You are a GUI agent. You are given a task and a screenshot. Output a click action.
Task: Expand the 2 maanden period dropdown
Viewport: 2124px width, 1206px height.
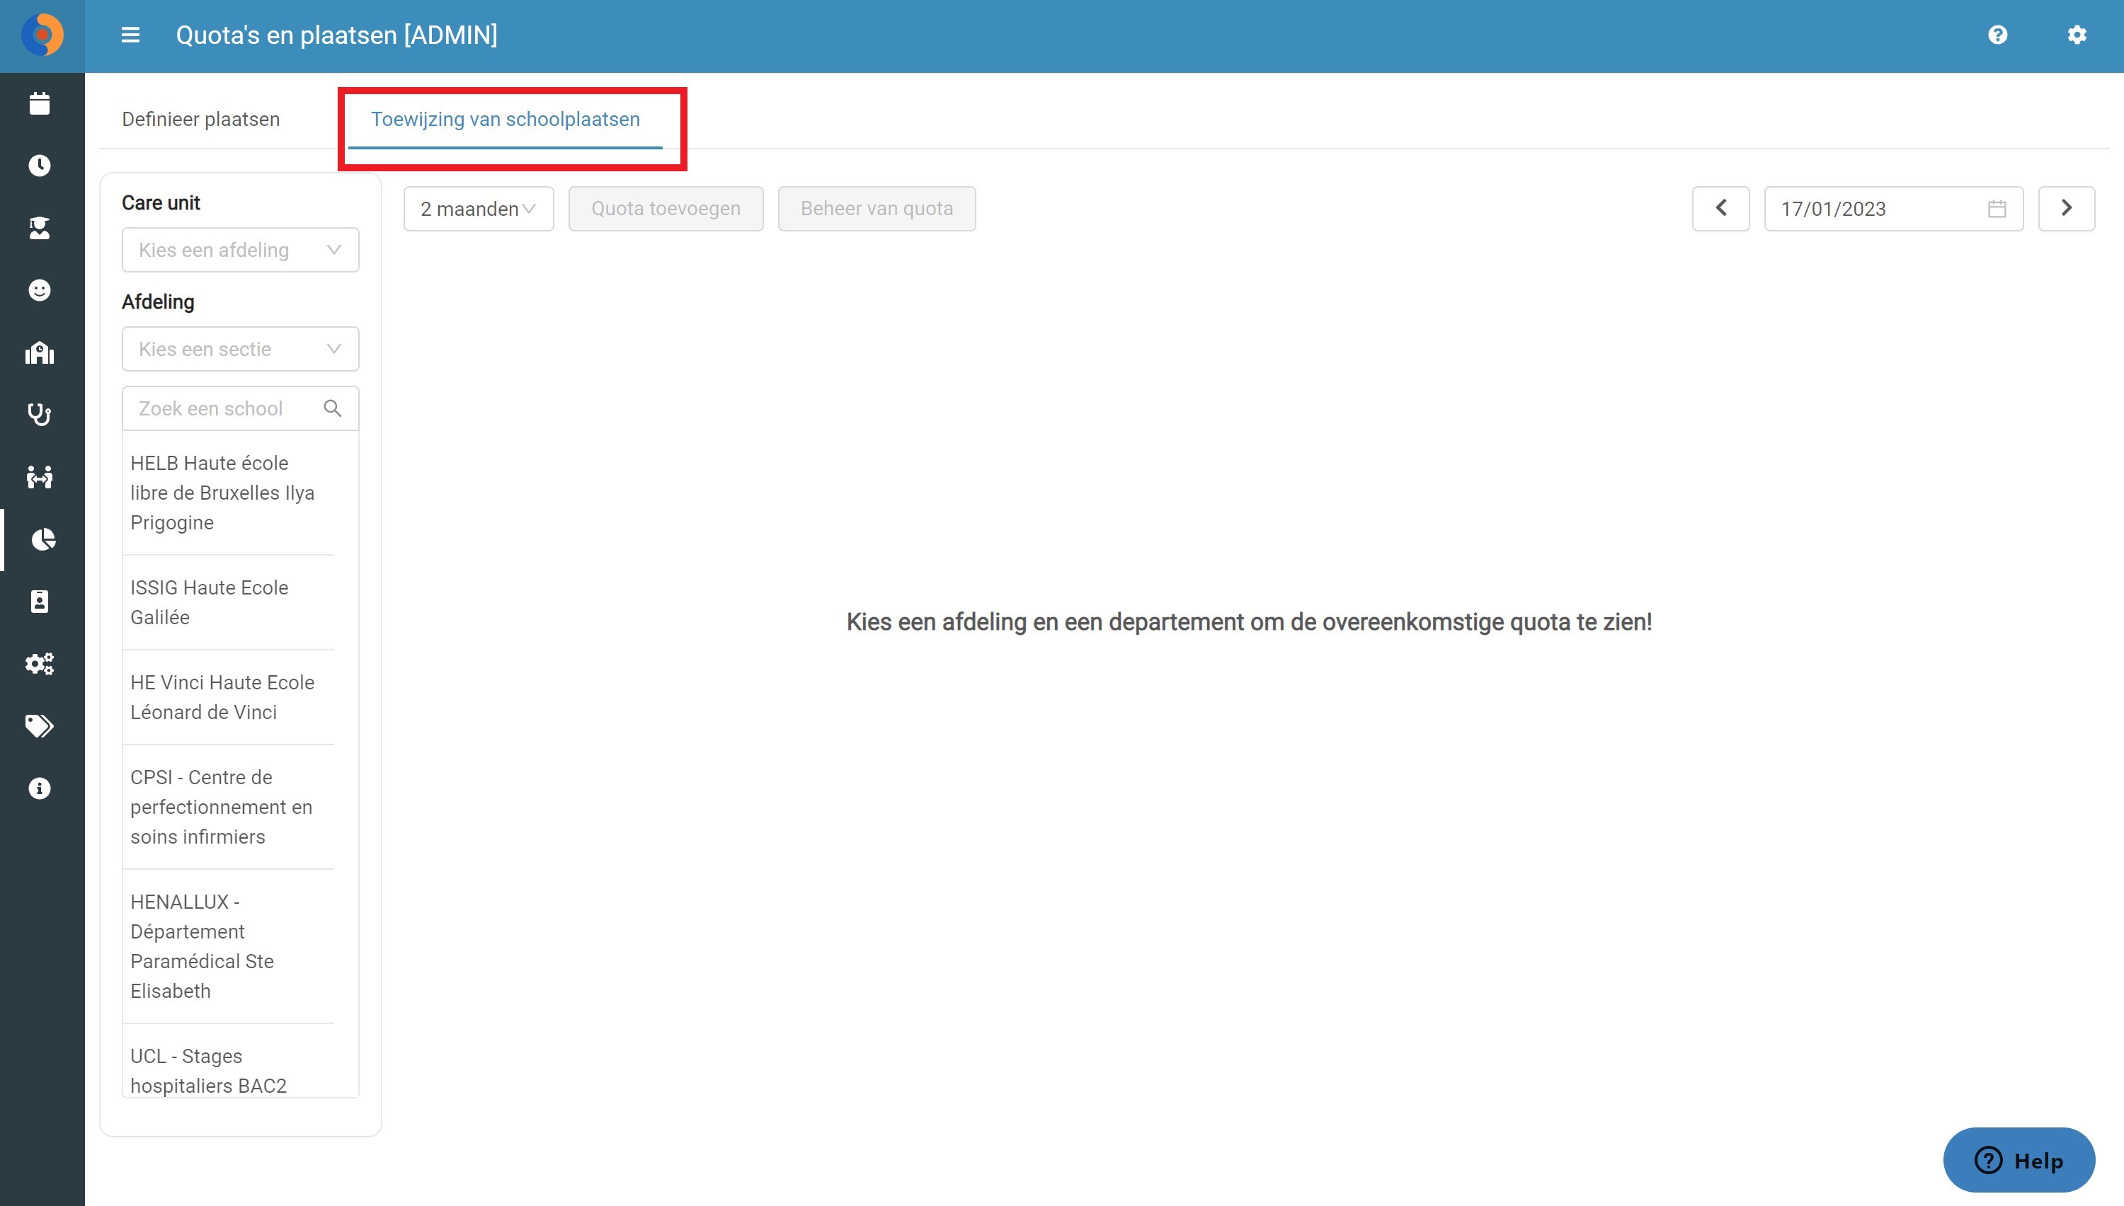[478, 209]
